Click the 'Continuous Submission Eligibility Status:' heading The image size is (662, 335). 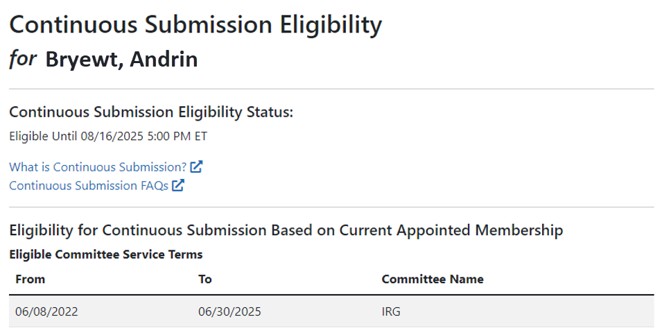[x=151, y=112]
